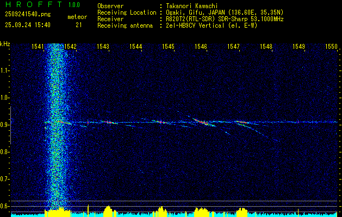342x217 pixels.
Task: Click the 0.7 kHz frequency label
Action: [4, 179]
